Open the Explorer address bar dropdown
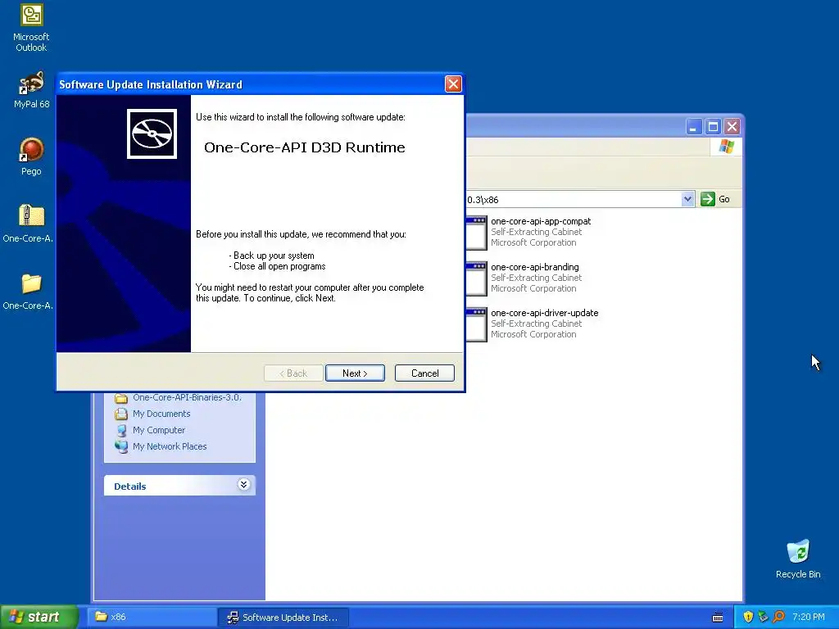This screenshot has width=839, height=629. pyautogui.click(x=687, y=199)
